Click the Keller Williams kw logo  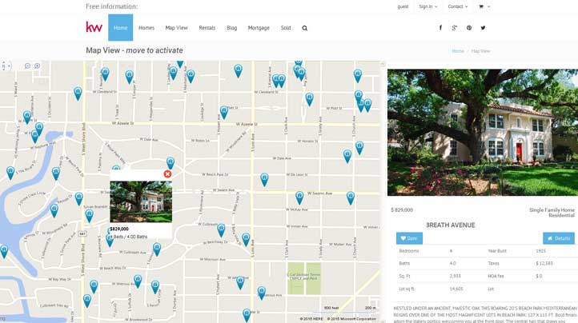(x=94, y=27)
